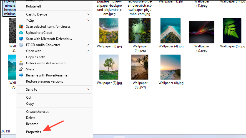Expand the Send to submenu arrow
This screenshot has width=246, height=138.
click(x=88, y=90)
